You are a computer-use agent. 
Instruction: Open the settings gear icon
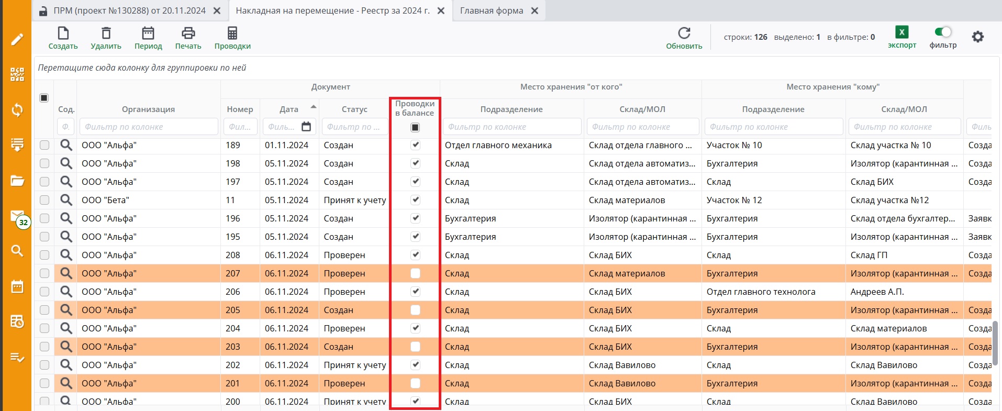pos(977,37)
